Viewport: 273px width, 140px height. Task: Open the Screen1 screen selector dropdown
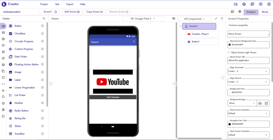[x=49, y=12]
